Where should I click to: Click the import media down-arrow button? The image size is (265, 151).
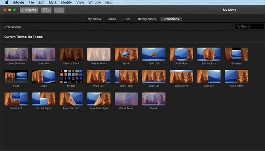(x=59, y=10)
